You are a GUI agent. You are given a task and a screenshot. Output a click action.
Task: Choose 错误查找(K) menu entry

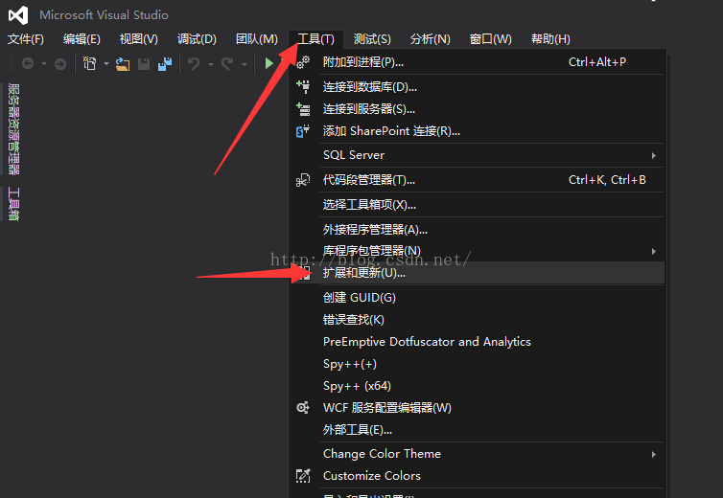coord(478,320)
